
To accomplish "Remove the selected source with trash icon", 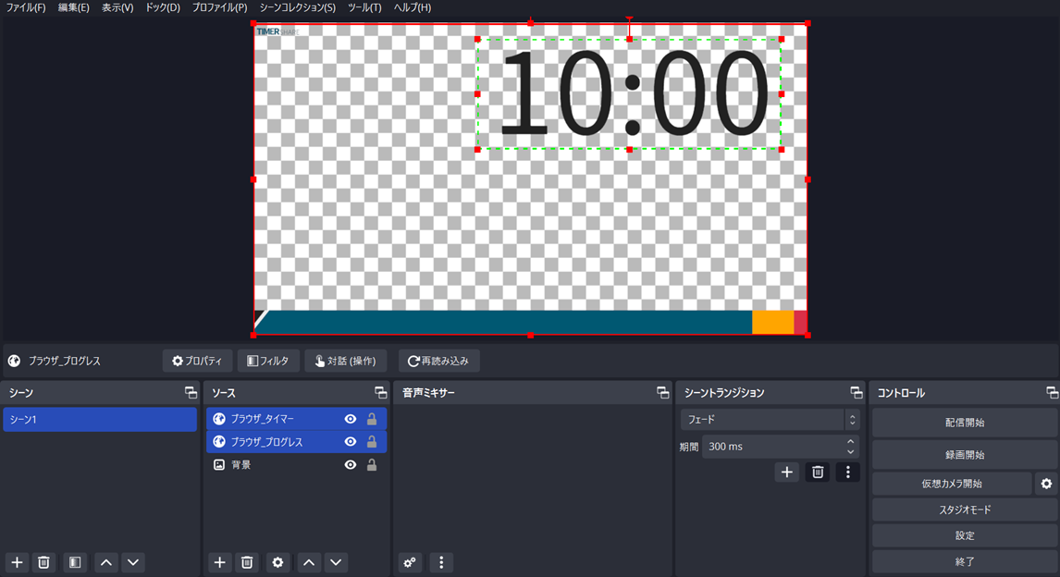I will (247, 562).
